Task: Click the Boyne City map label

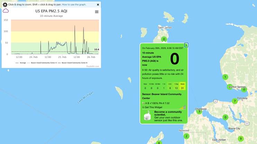Action: click(x=234, y=128)
